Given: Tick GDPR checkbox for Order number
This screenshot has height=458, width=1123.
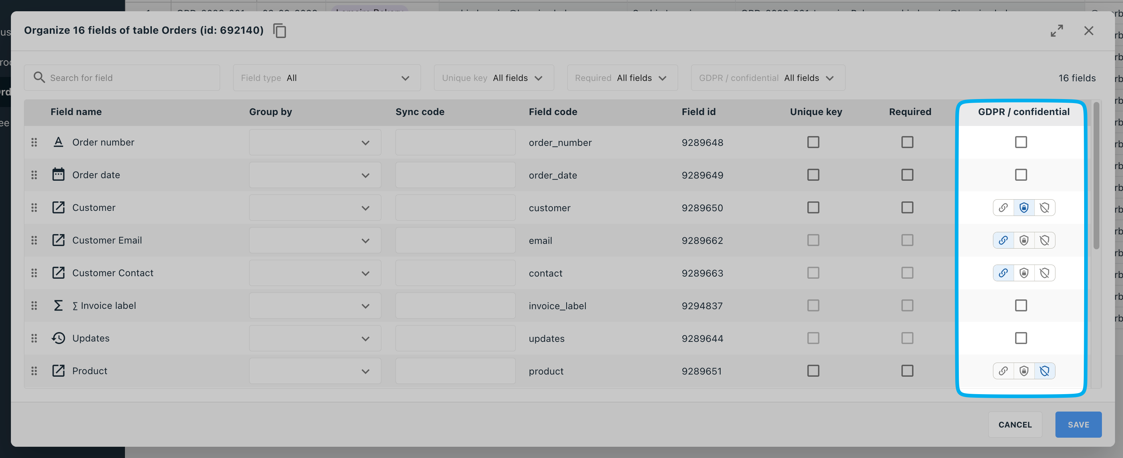Looking at the screenshot, I should pyautogui.click(x=1021, y=142).
